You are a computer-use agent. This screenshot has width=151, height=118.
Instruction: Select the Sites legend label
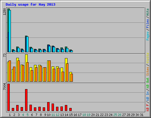(x=148, y=71)
